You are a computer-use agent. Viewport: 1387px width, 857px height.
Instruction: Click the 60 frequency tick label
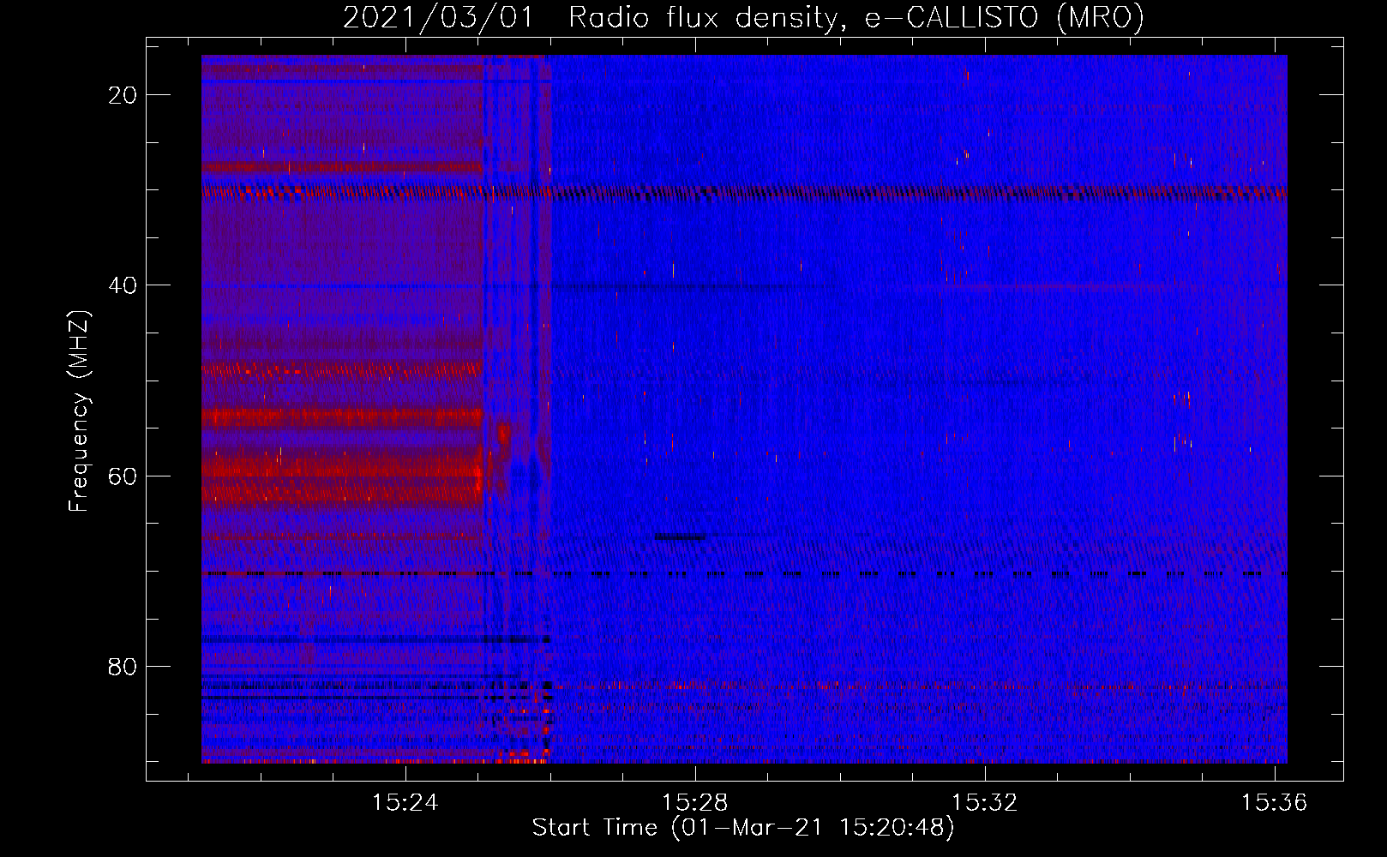[123, 476]
